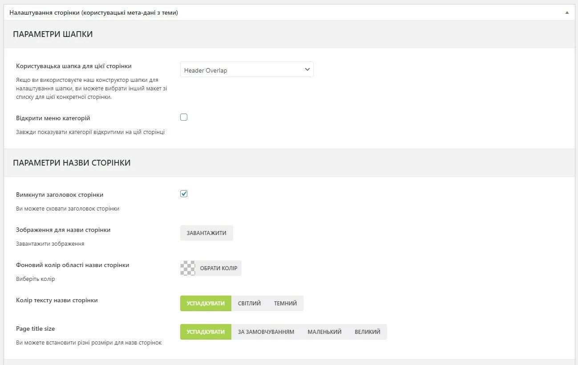Open the Header Overlap dropdown
The image size is (578, 365).
pyautogui.click(x=247, y=70)
